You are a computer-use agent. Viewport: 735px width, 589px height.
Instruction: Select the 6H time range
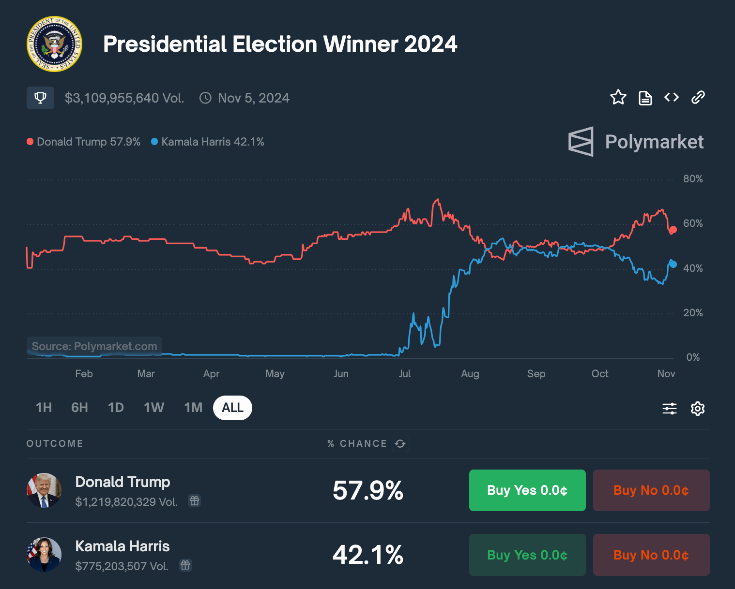click(x=80, y=408)
